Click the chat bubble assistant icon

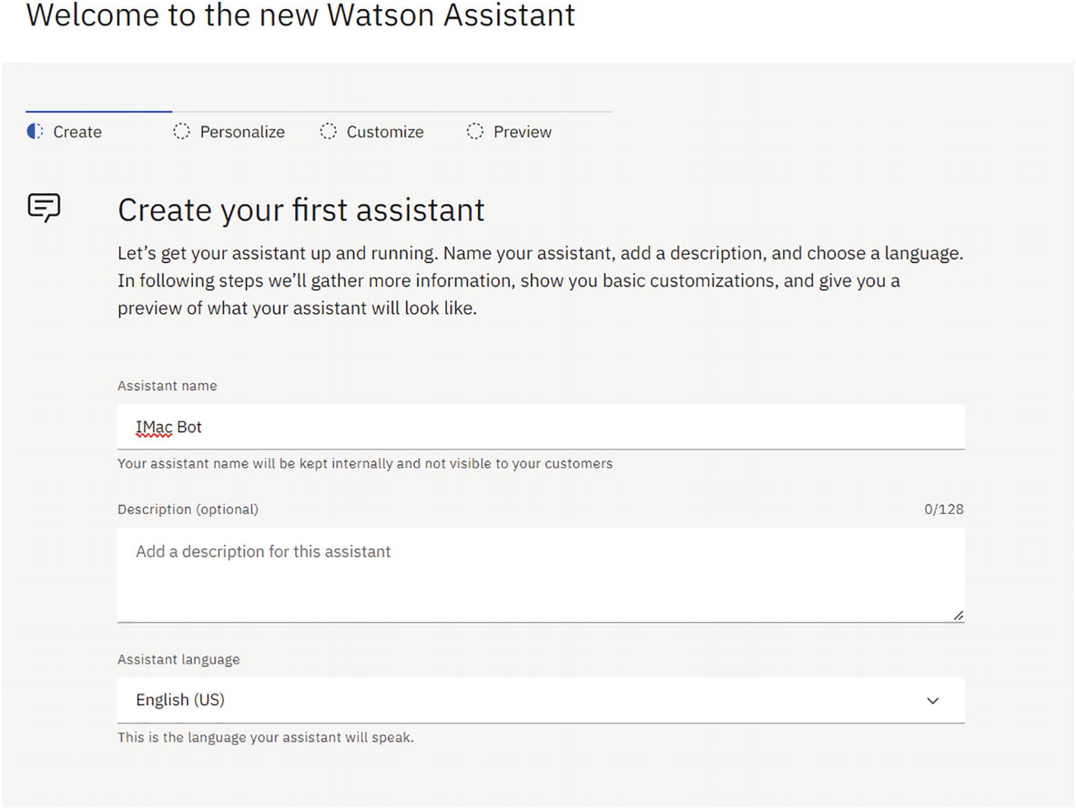tap(44, 207)
